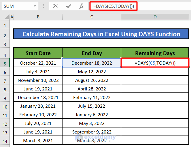Click the End Day header cell
Image resolution: width=191 pixels, height=147 pixels.
click(x=92, y=53)
